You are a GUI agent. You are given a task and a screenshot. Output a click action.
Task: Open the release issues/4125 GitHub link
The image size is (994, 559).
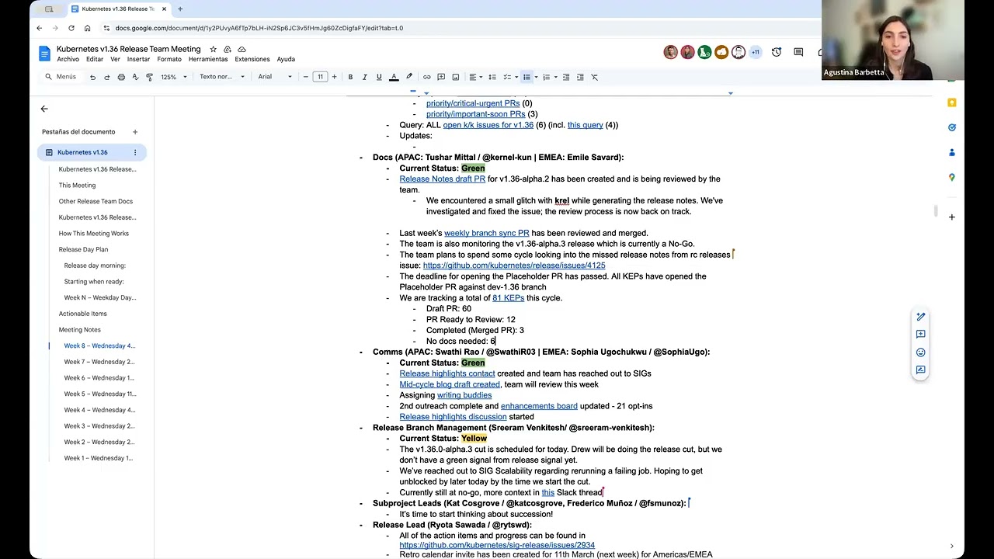[514, 266]
